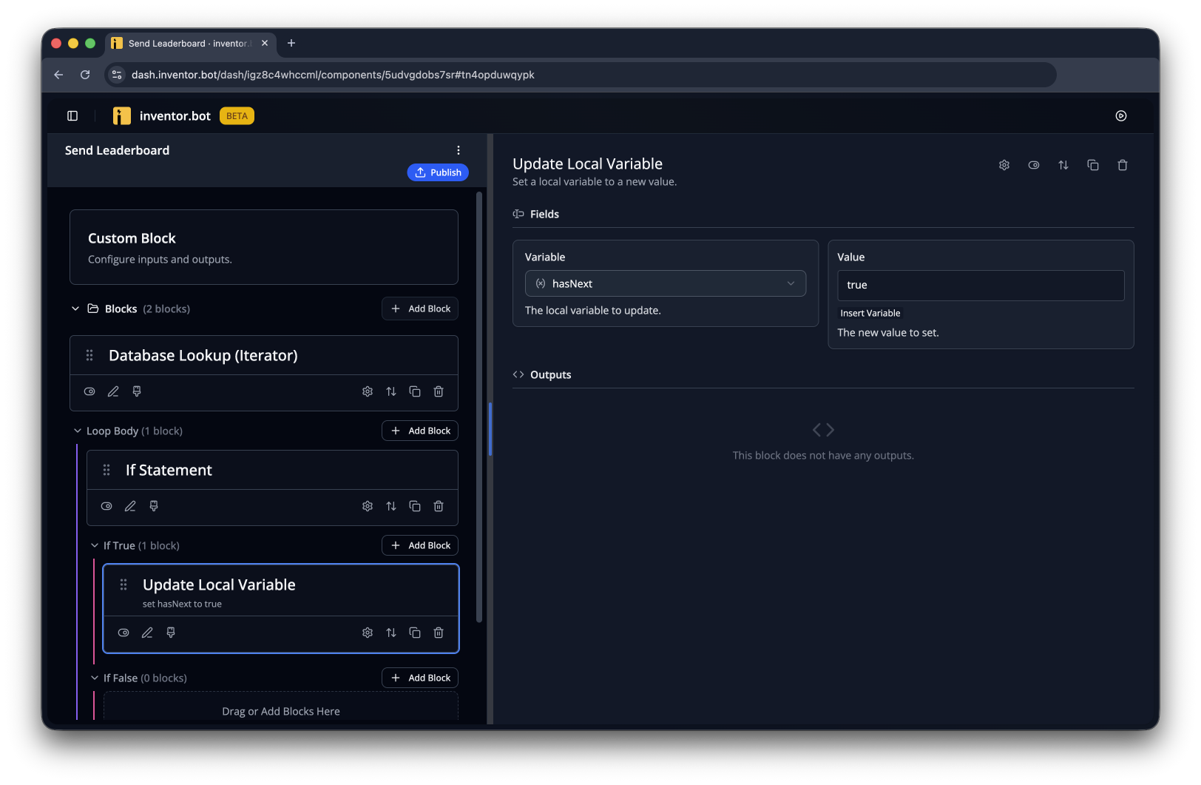Click site info icon in address bar
1201x785 pixels.
[x=117, y=75]
